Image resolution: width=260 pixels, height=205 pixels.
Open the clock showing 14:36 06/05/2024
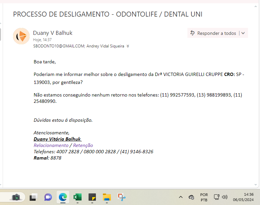pyautogui.click(x=243, y=197)
